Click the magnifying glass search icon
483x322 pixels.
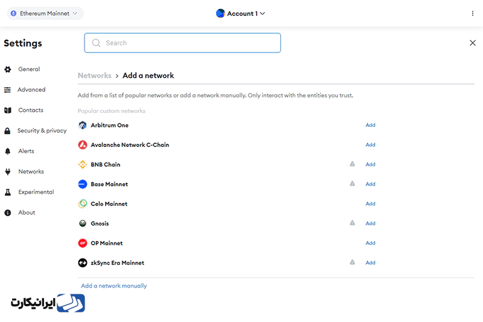[96, 43]
